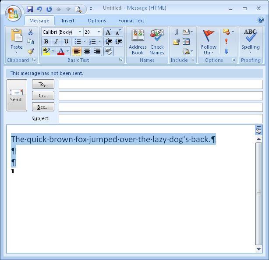Shrink the font size
Image resolution: width=269 pixels, height=260 pixels.
(118, 32)
